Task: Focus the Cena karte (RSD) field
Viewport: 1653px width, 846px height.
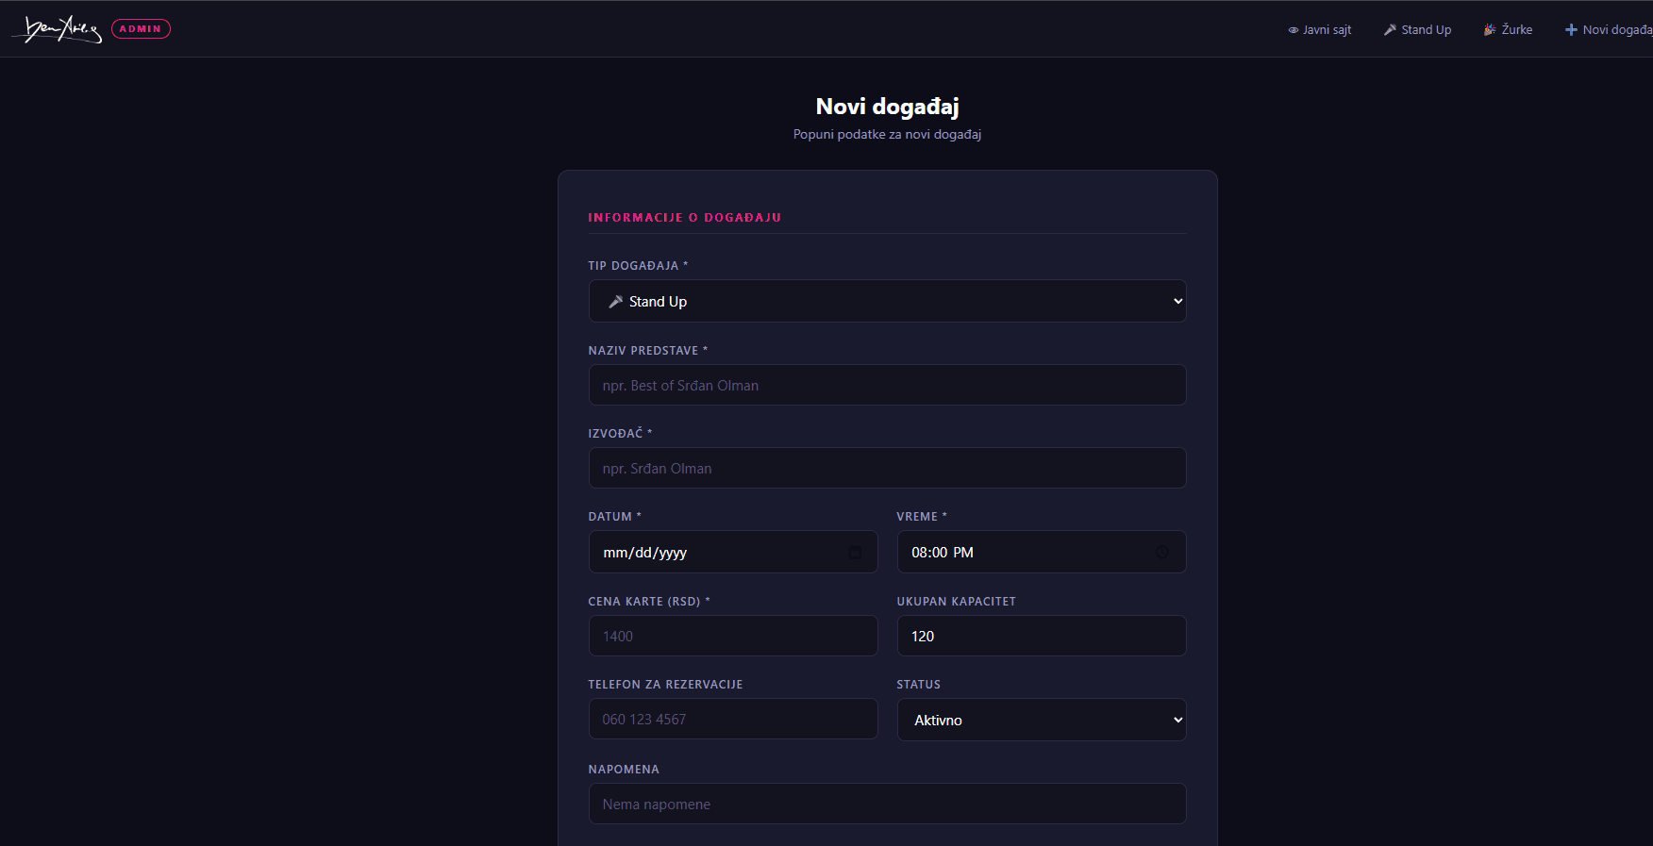Action: (x=733, y=636)
